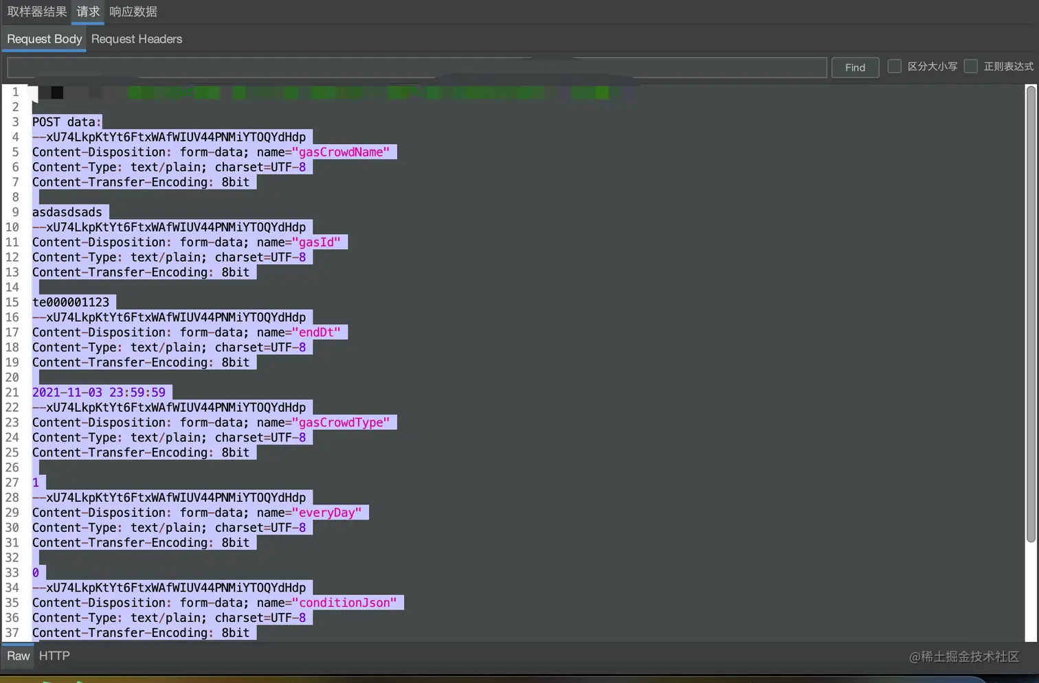Open the 响应数据 tab

(x=133, y=12)
